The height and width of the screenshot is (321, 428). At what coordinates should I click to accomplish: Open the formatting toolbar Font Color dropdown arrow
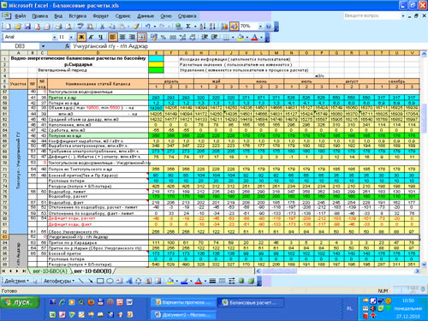tap(261, 38)
